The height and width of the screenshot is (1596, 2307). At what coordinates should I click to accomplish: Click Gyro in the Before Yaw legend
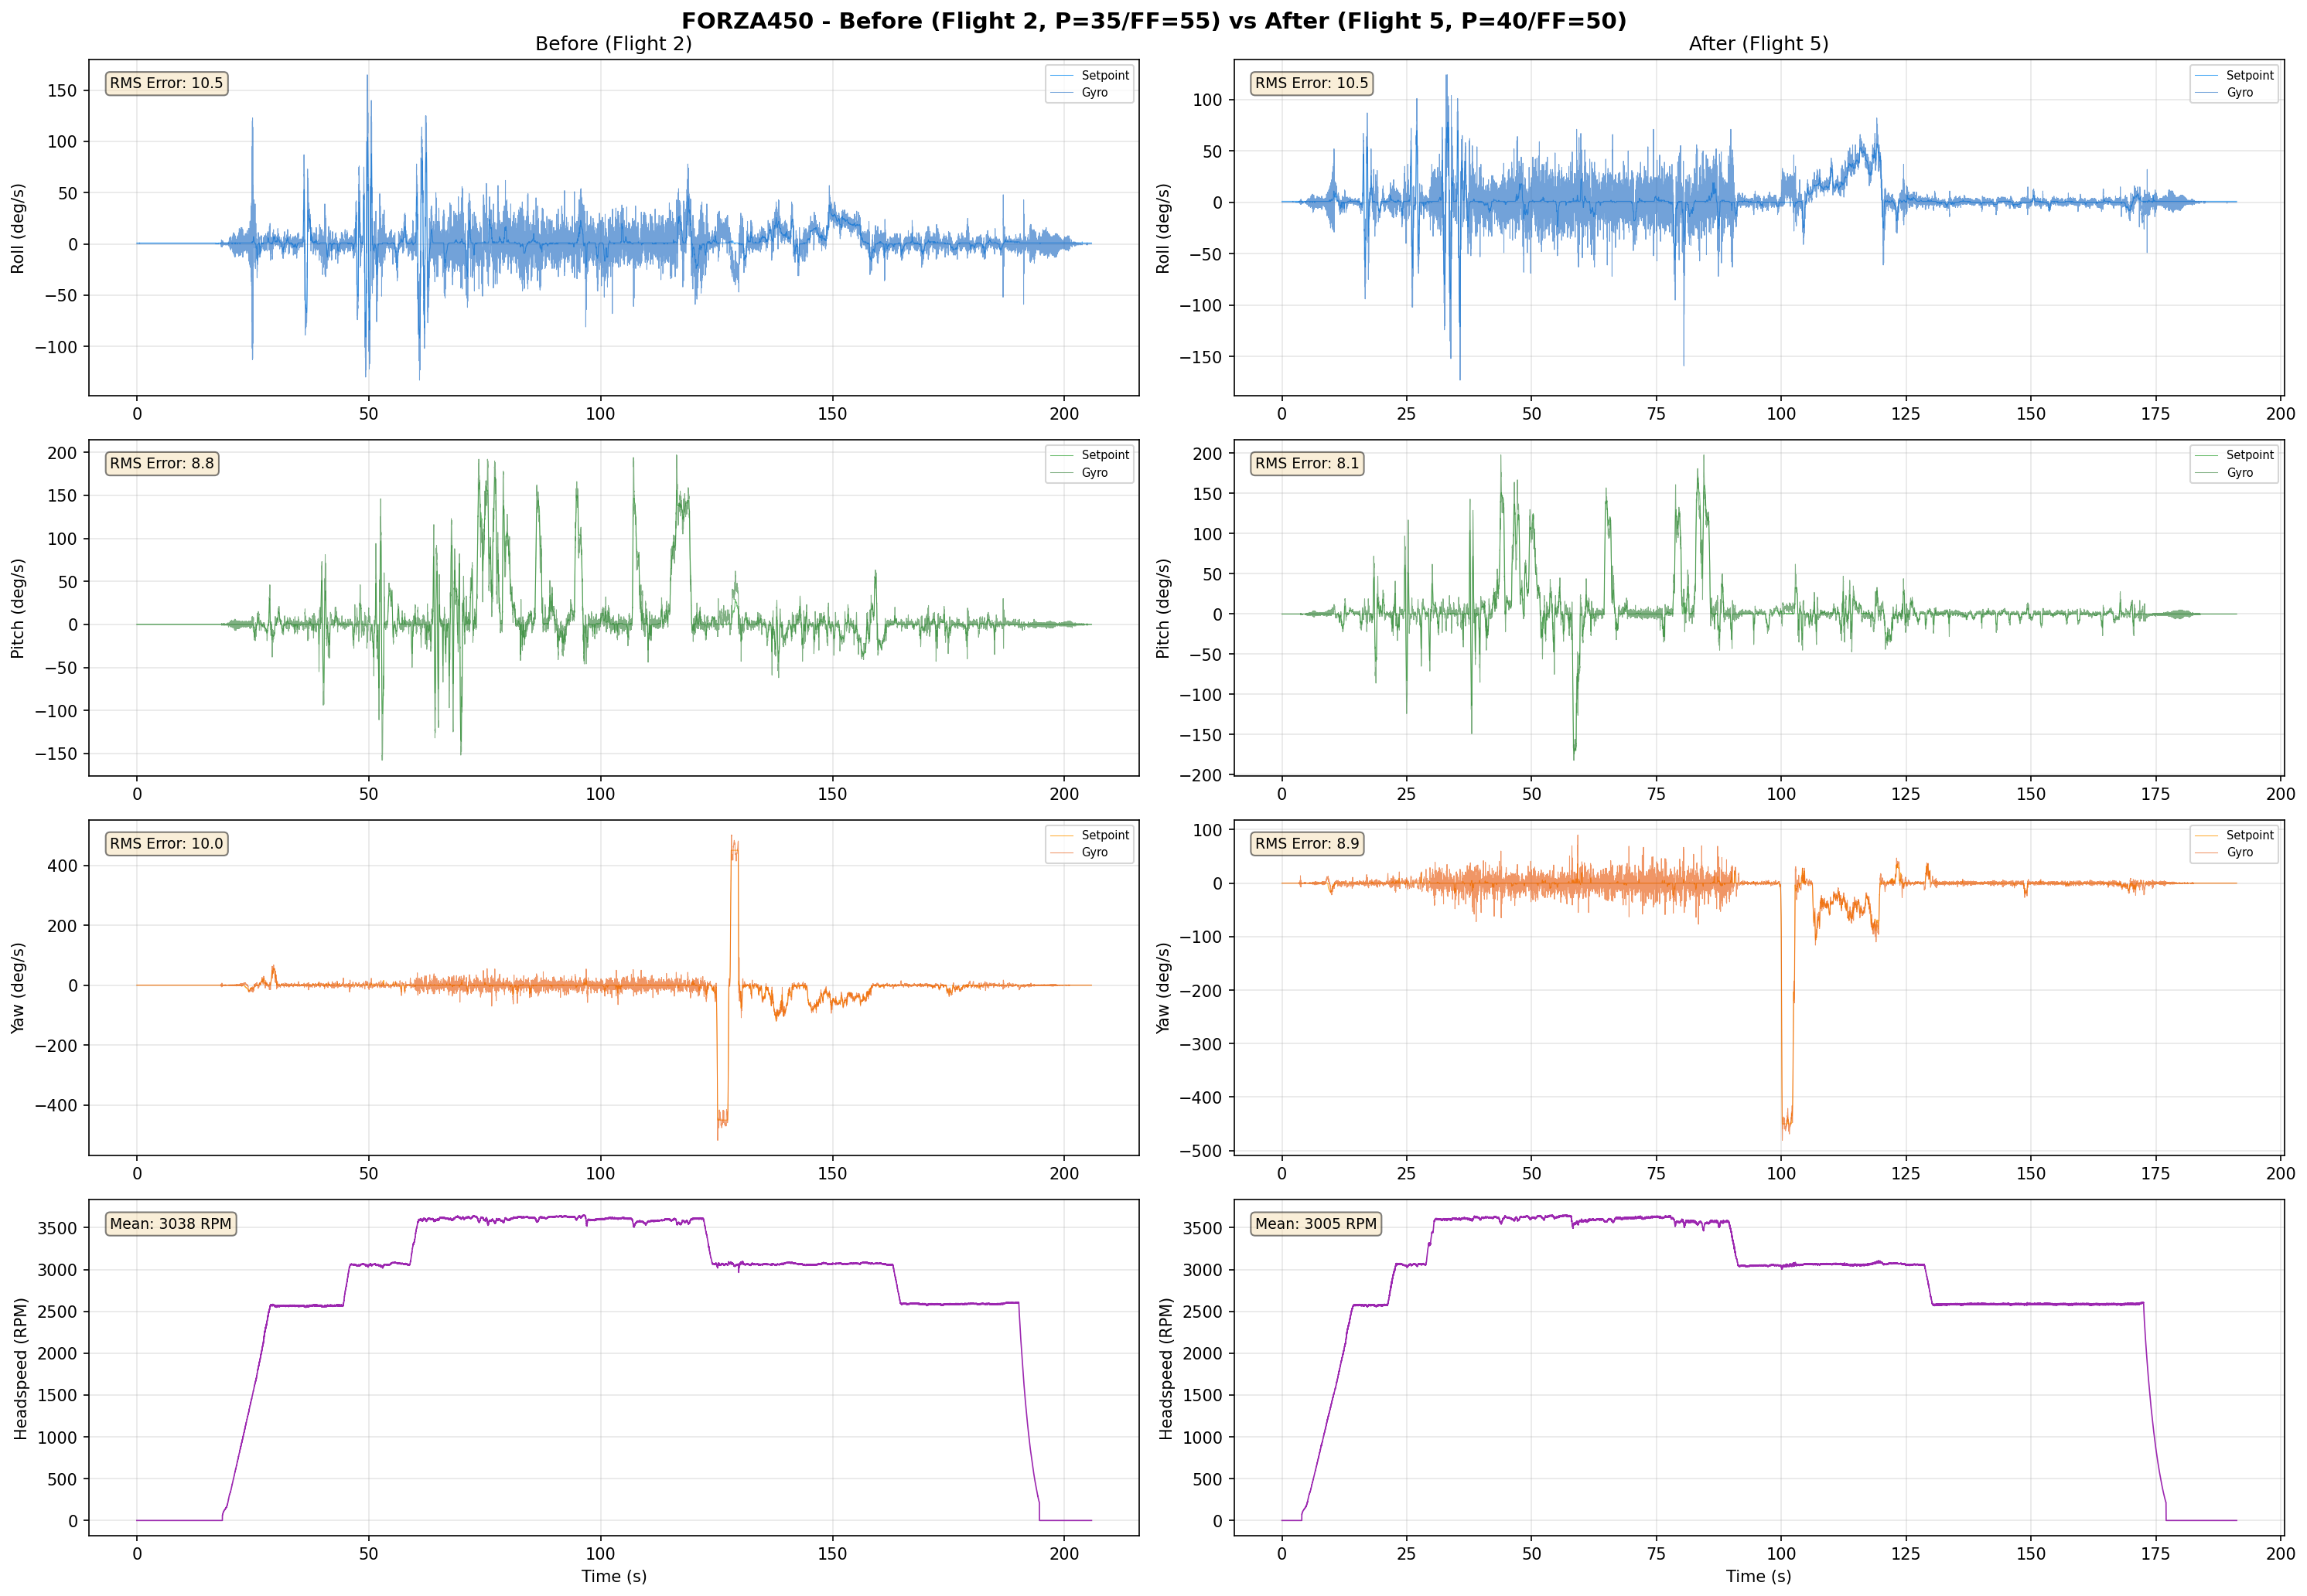[1094, 852]
